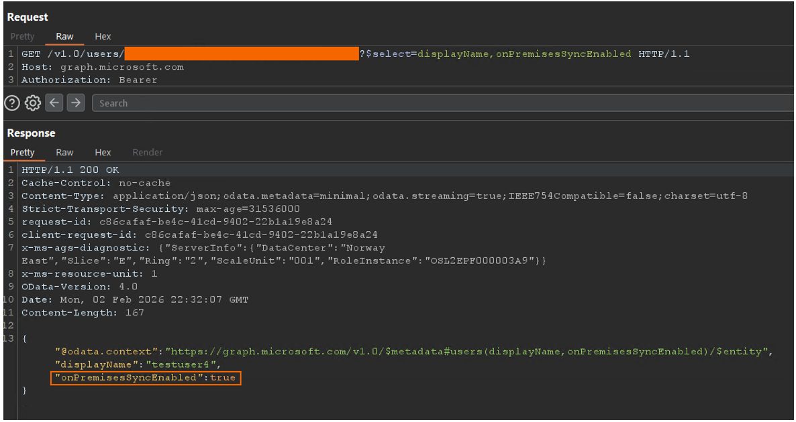Click the Cache-Control: no-cache header
Viewport: 796px width, 422px height.
(96, 183)
